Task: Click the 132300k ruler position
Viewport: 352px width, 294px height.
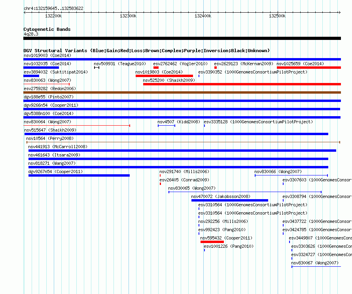Action: coord(128,16)
